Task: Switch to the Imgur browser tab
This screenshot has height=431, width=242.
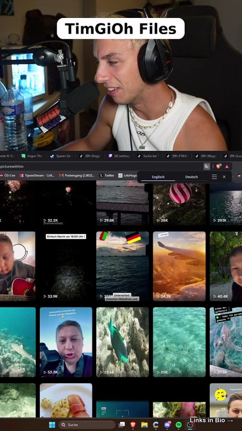Action: click(32, 156)
